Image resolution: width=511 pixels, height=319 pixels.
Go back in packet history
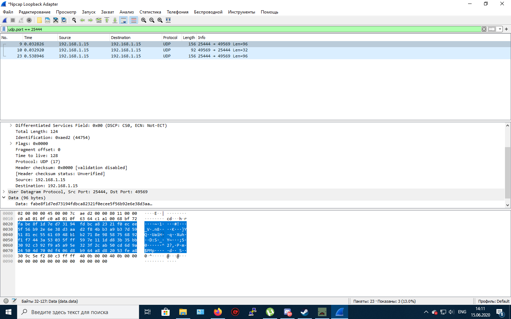point(82,20)
